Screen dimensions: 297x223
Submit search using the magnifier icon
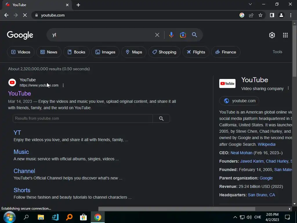click(x=194, y=35)
